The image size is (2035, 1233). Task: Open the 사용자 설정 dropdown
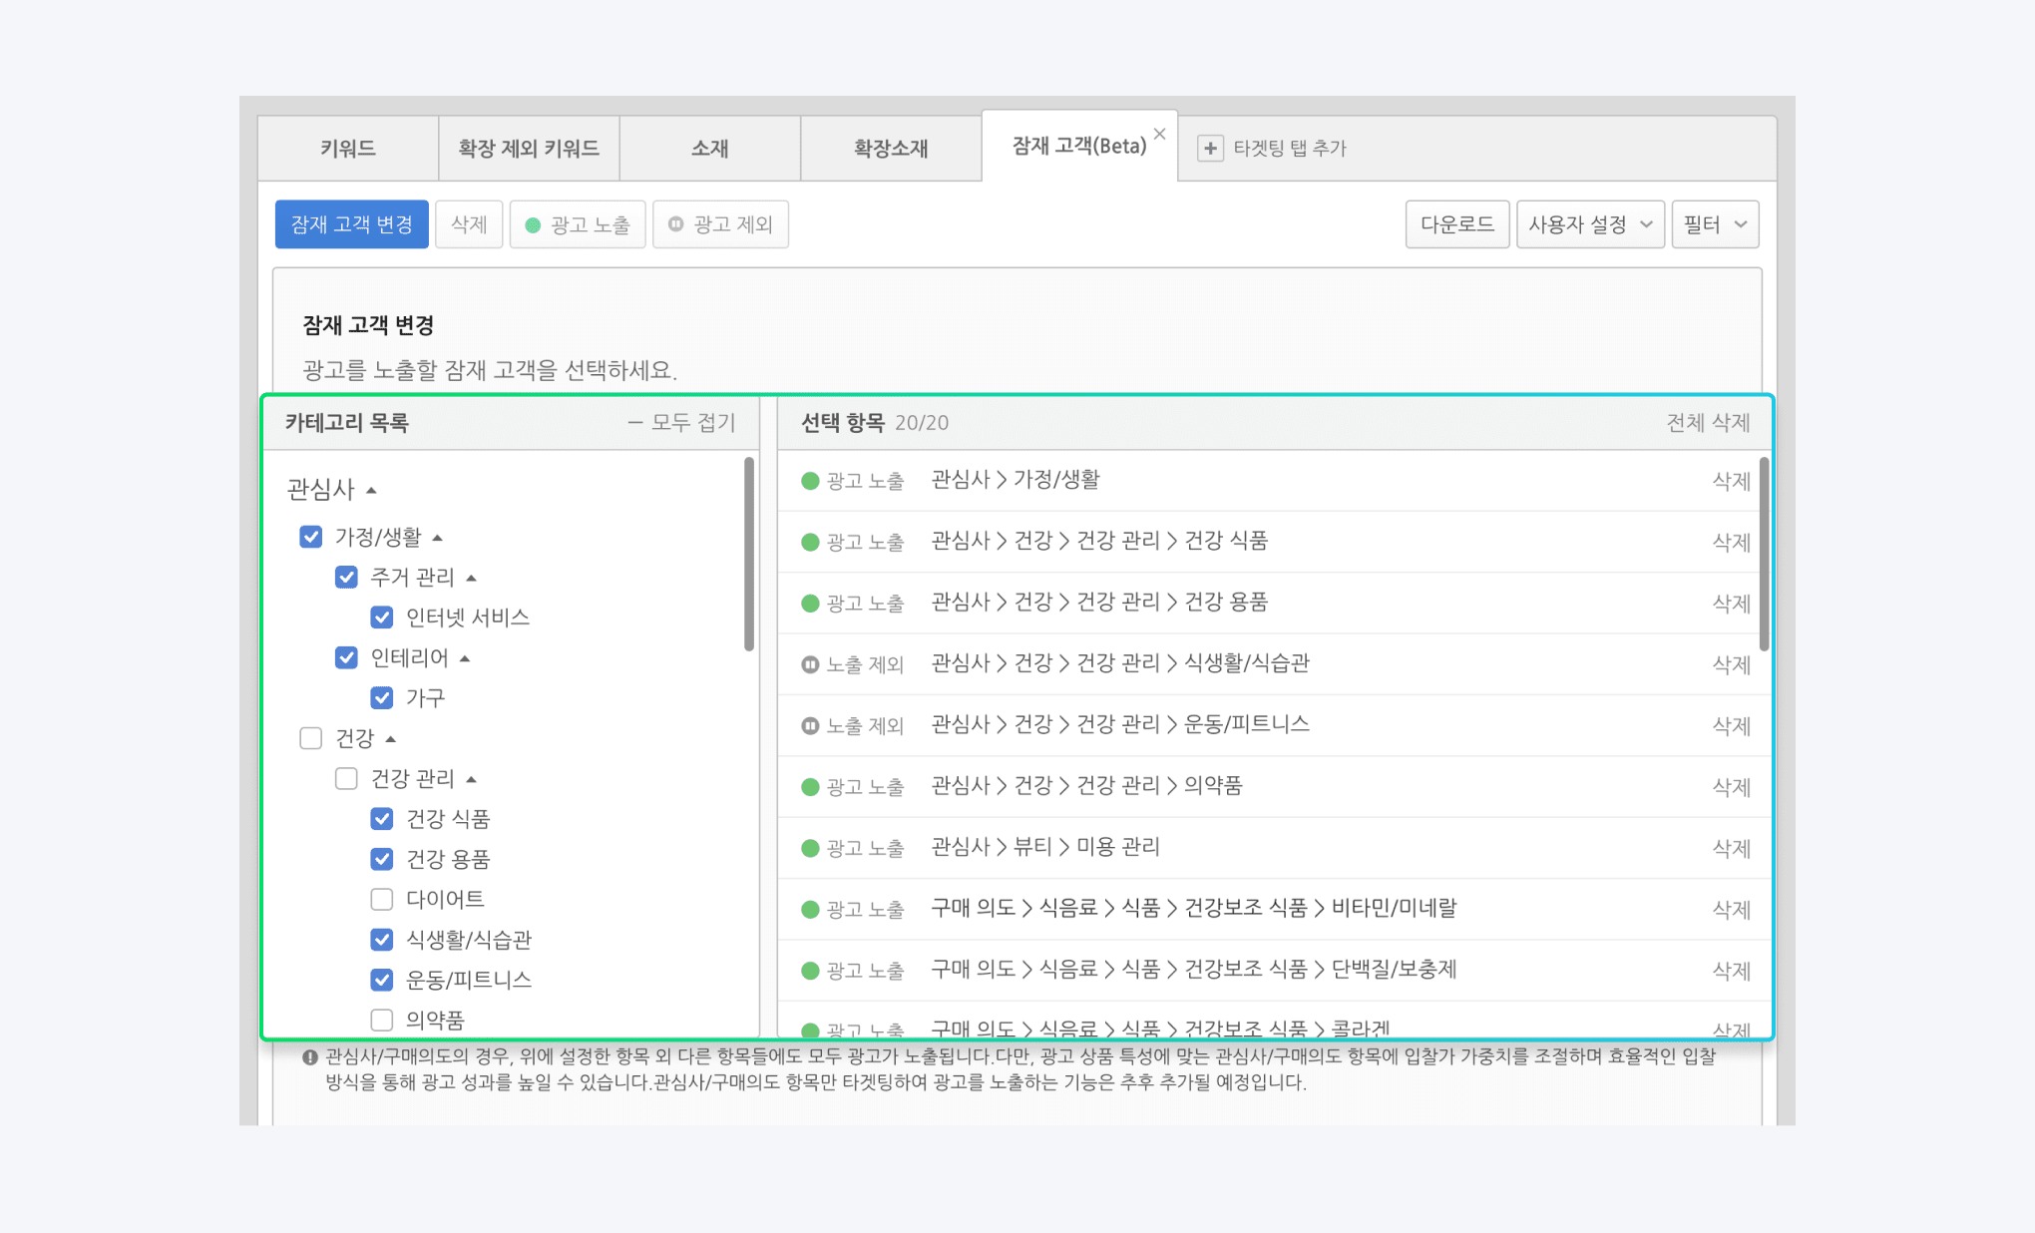pos(1590,224)
